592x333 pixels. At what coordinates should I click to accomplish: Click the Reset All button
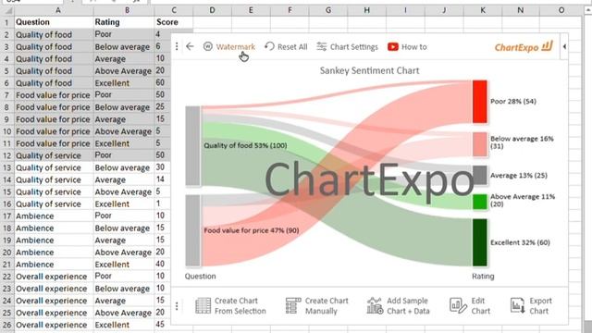[x=286, y=47]
